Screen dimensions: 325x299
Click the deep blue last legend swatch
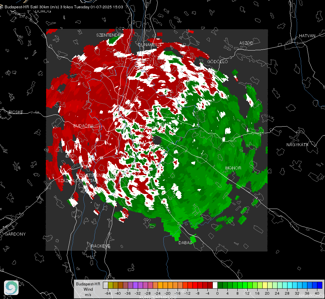pos(320,285)
